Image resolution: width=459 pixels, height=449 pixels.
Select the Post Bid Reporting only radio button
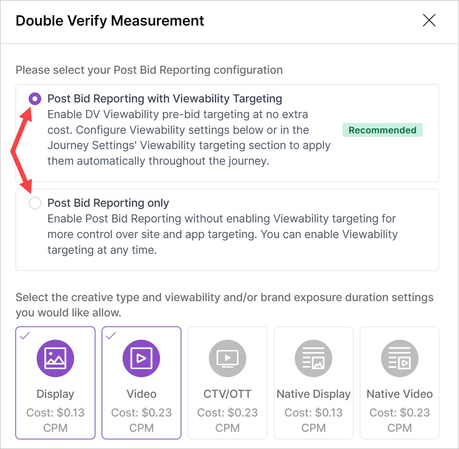pos(35,203)
